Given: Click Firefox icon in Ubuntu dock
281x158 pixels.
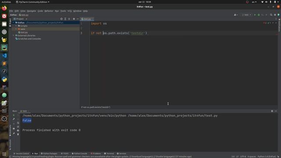Looking at the screenshot, I should [4, 8].
